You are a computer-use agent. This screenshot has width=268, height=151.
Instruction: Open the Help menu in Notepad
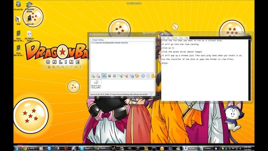click(186, 38)
